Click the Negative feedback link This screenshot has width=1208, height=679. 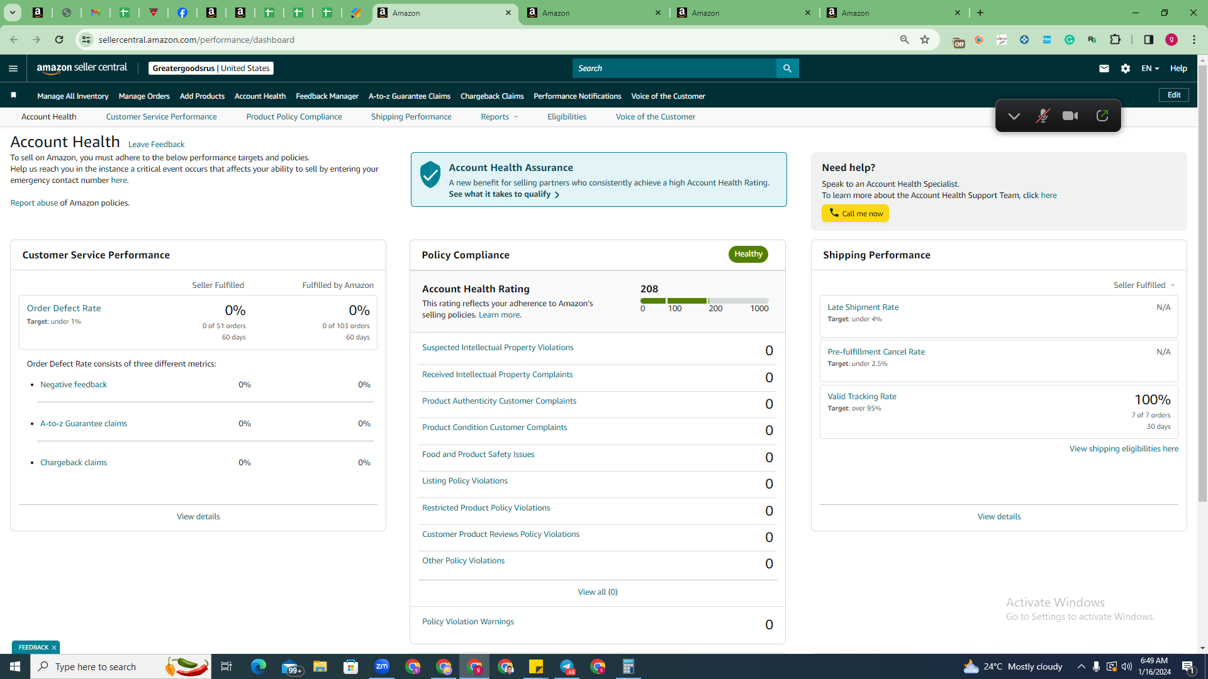pyautogui.click(x=74, y=385)
